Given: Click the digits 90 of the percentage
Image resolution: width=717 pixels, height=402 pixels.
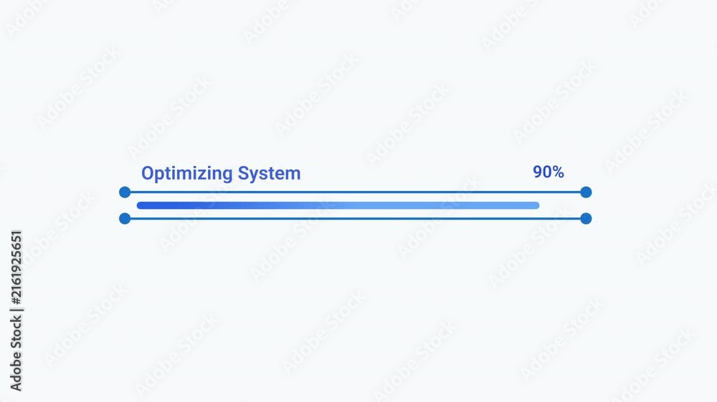Looking at the screenshot, I should (x=542, y=172).
